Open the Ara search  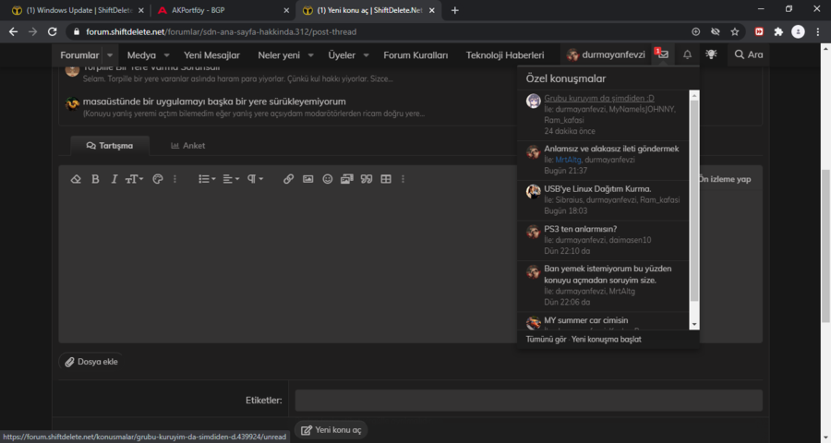point(748,54)
